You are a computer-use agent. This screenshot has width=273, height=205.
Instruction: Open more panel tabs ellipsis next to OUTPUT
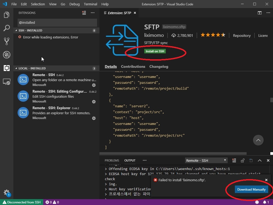click(x=144, y=160)
